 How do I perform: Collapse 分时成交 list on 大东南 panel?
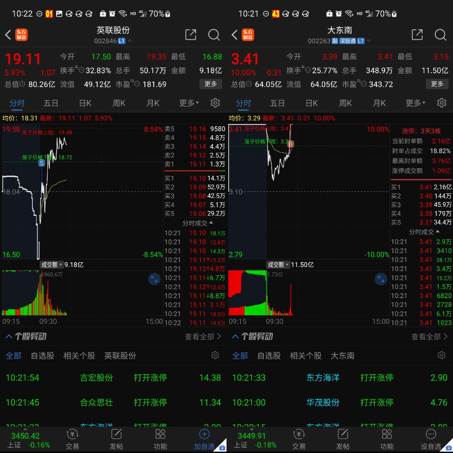click(x=424, y=232)
